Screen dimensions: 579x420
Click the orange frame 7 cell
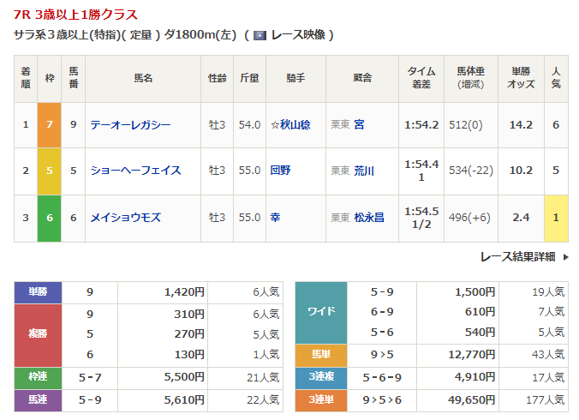click(49, 125)
